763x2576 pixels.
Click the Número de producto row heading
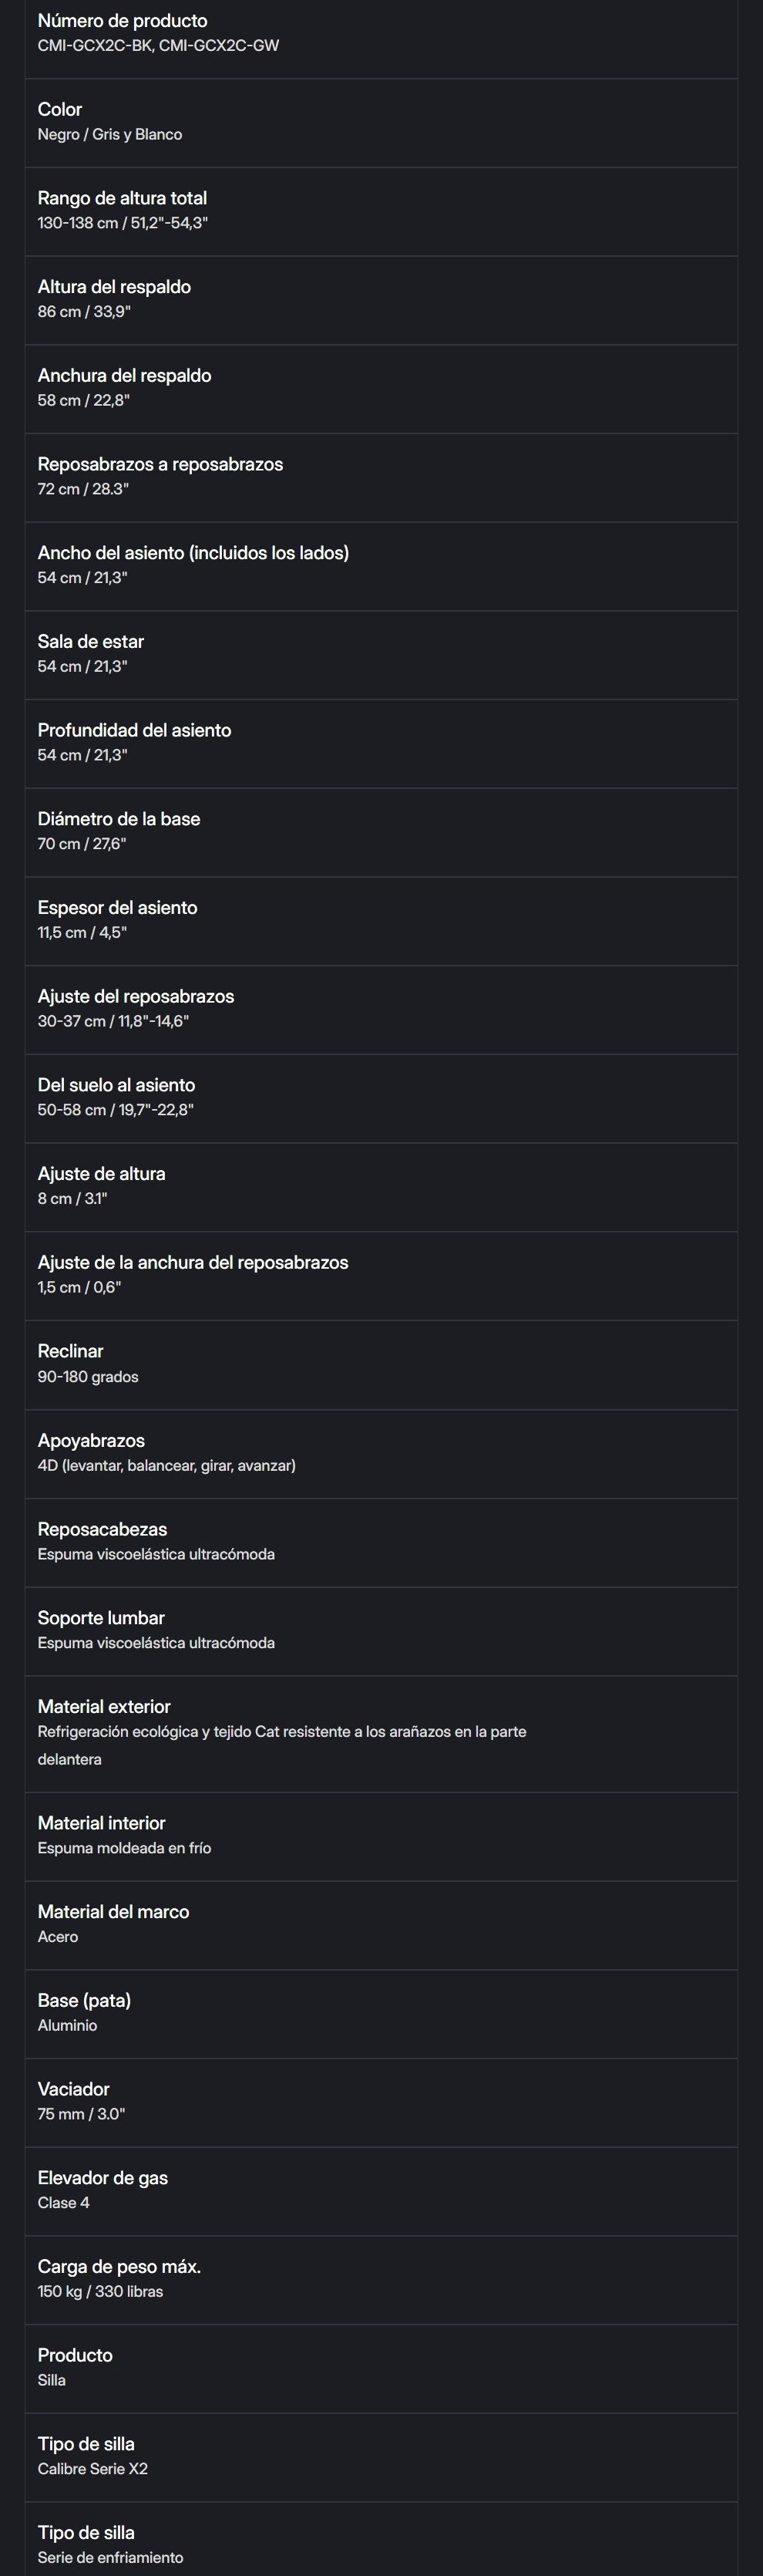(x=122, y=21)
